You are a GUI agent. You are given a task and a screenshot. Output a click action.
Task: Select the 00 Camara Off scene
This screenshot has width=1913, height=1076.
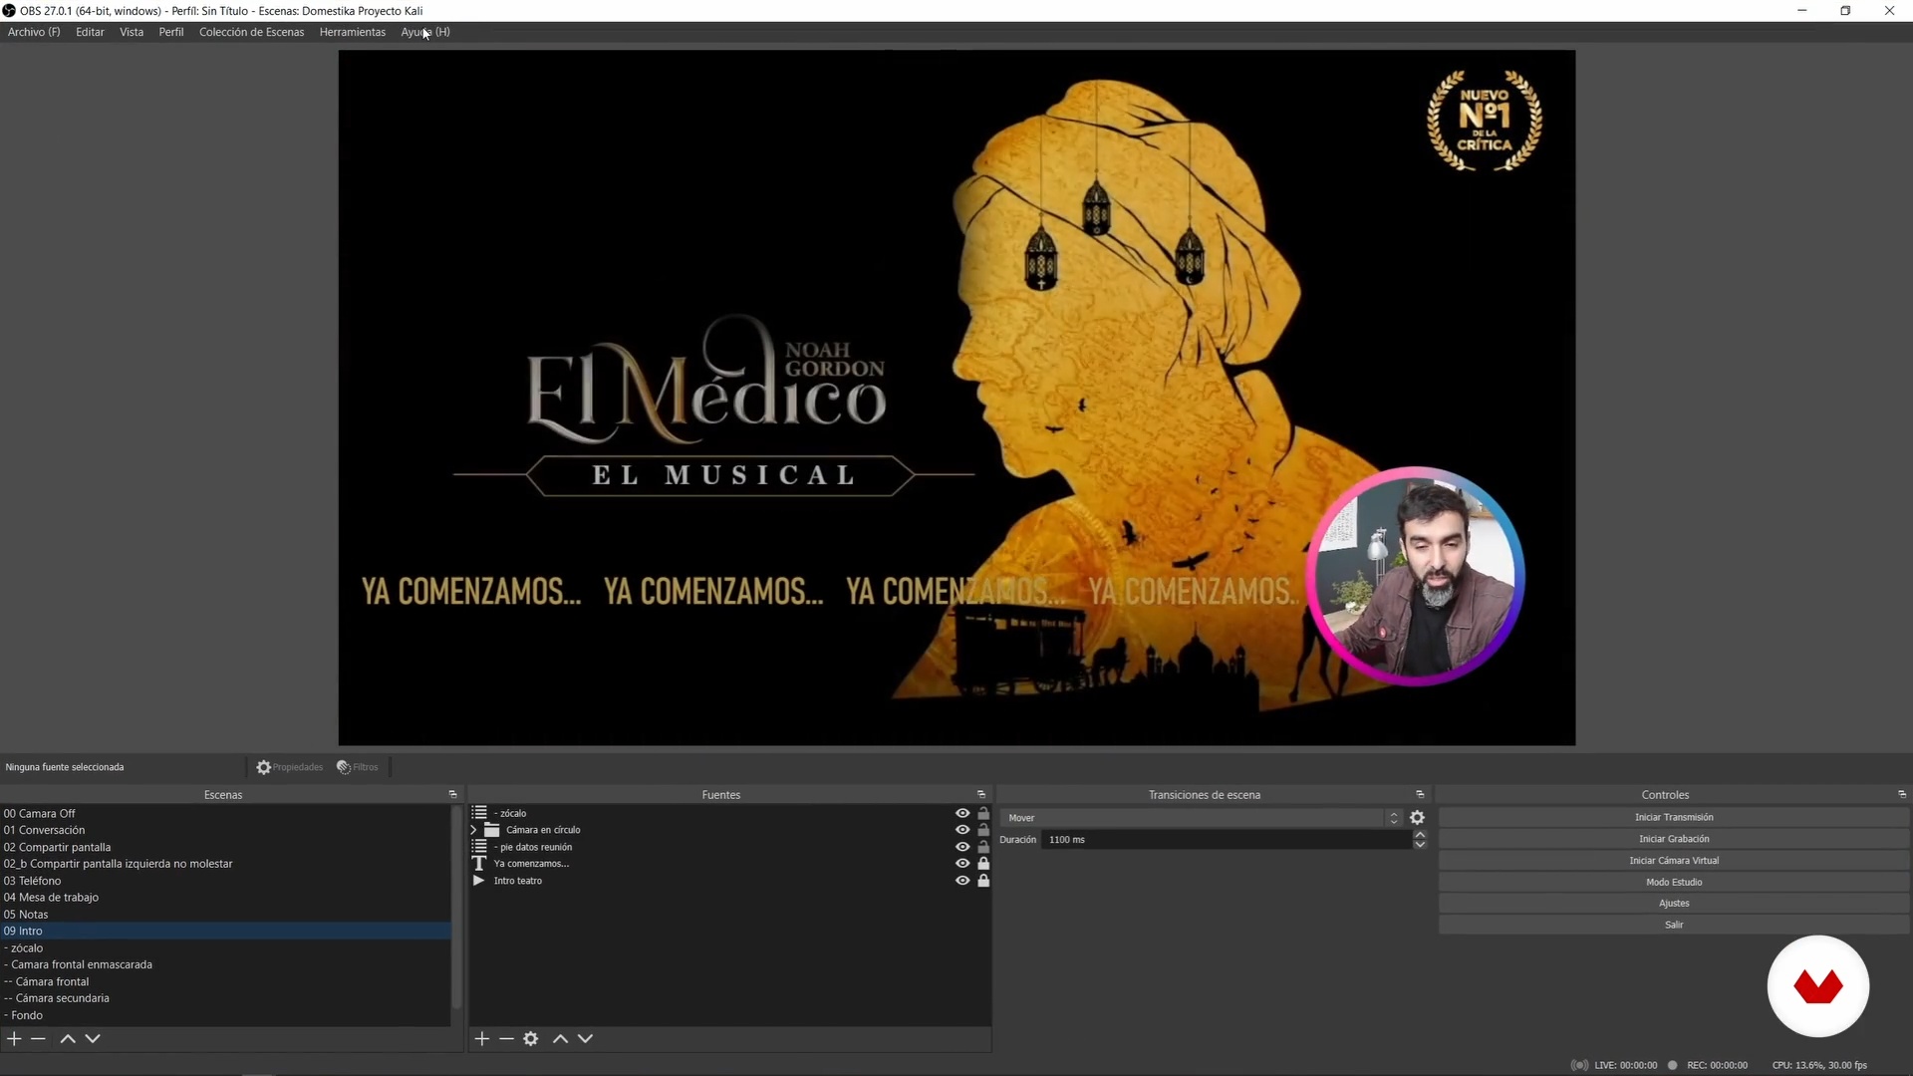click(x=225, y=813)
